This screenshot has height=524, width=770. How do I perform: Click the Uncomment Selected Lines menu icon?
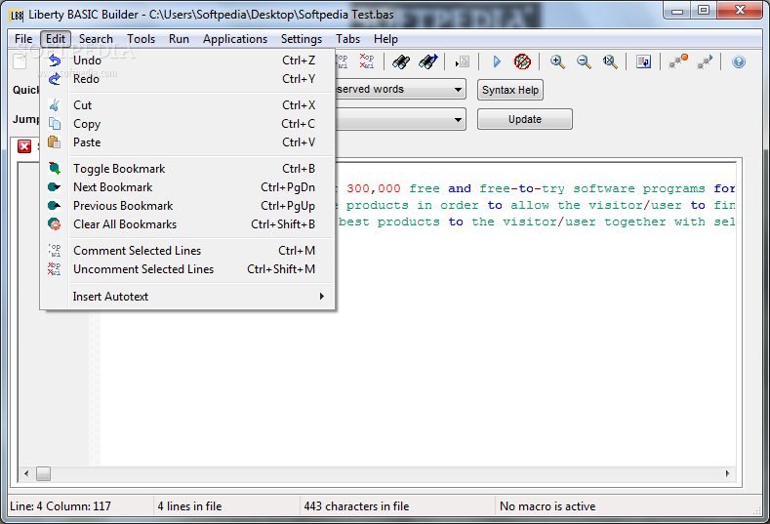(55, 269)
